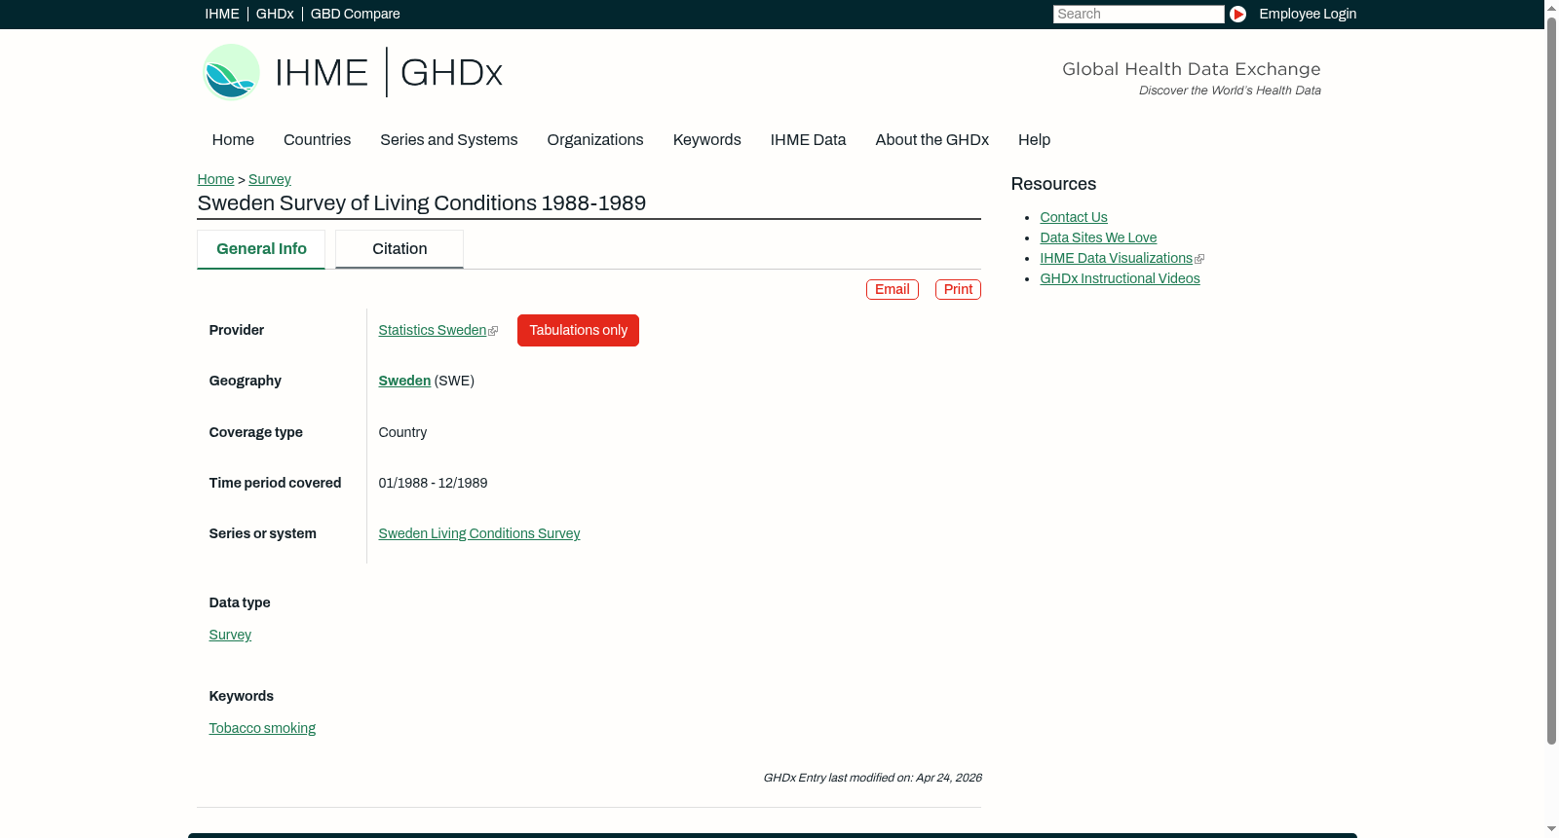Viewport: 1559px width, 838px height.
Task: Click the IHME GHDx logo
Action: [x=353, y=72]
